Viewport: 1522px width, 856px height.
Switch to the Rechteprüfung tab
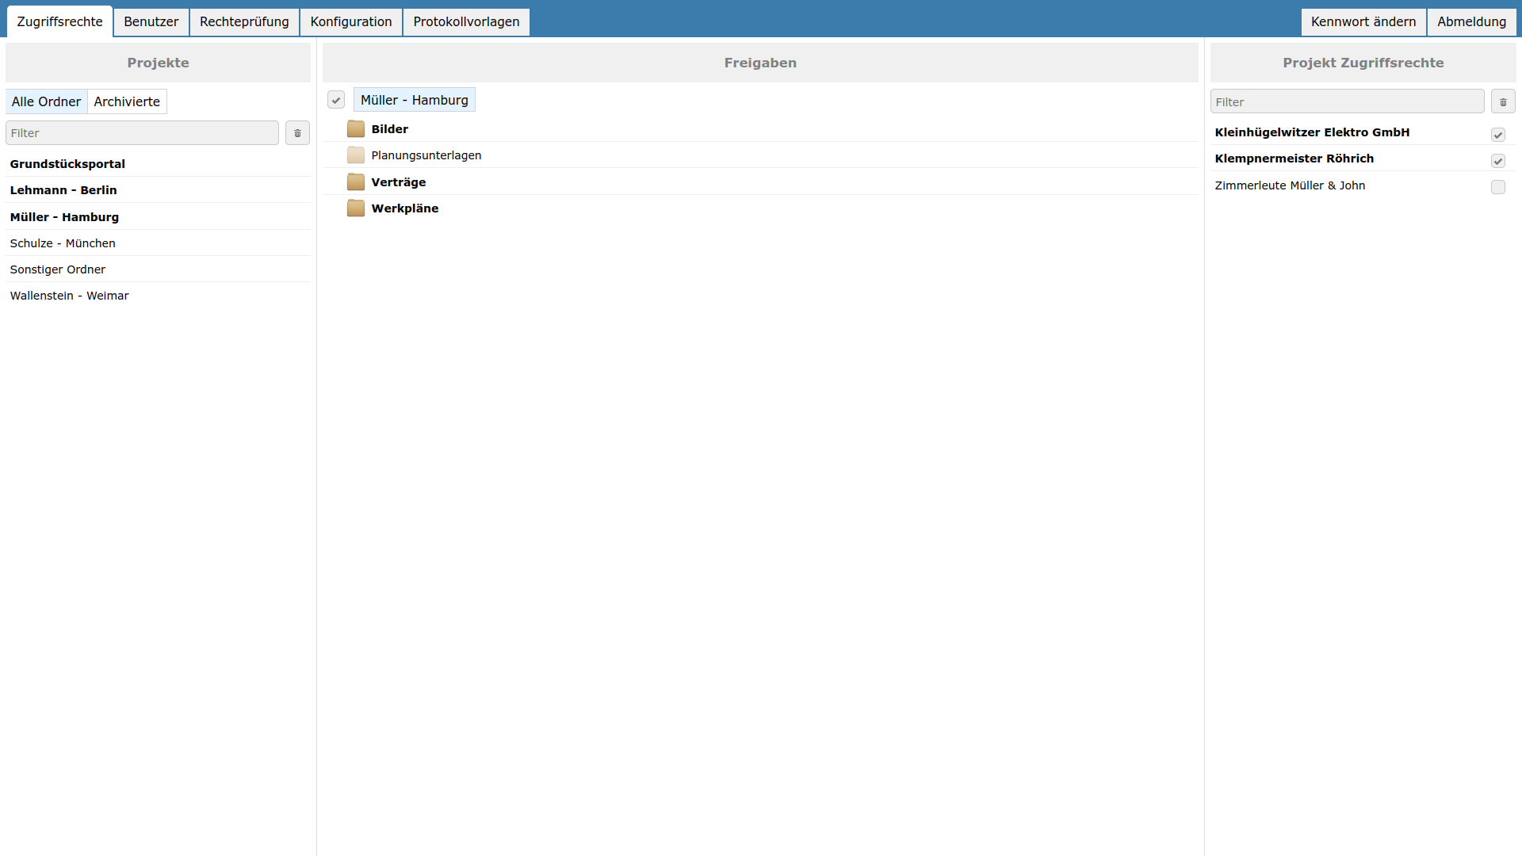[244, 21]
